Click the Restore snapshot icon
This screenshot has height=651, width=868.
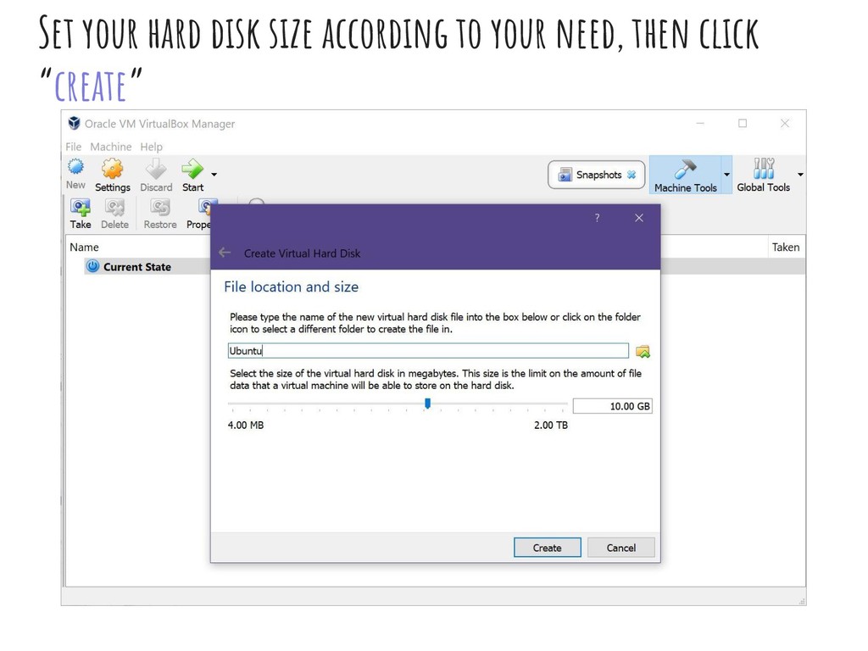click(x=160, y=207)
